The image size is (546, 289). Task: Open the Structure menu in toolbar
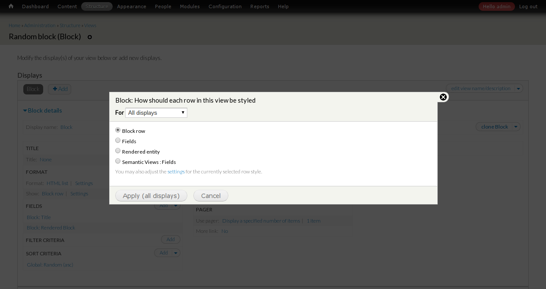[x=97, y=6]
